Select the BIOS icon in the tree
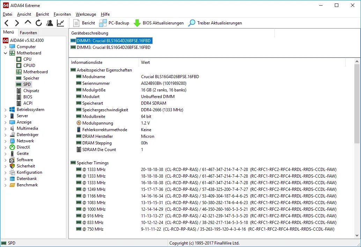The image size is (361, 247). [19, 97]
